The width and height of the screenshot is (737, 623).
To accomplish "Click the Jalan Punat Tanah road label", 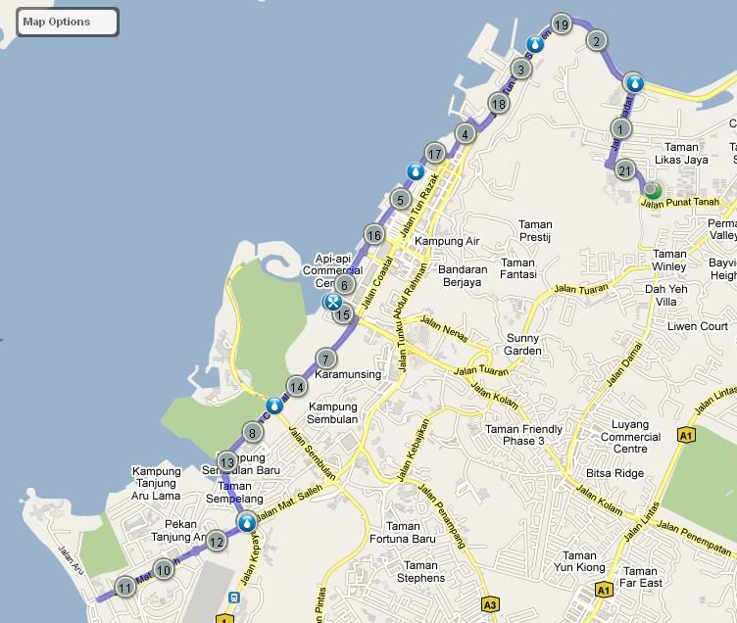I will [x=680, y=203].
